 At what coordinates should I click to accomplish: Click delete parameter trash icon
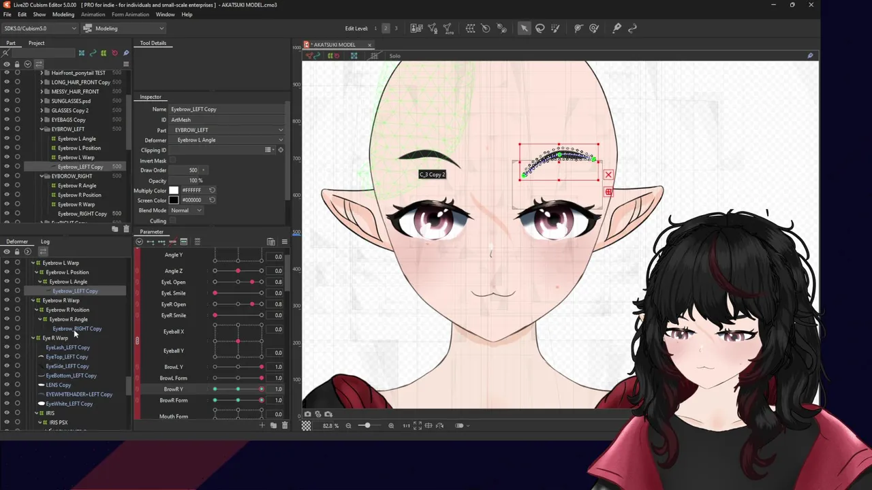[285, 425]
